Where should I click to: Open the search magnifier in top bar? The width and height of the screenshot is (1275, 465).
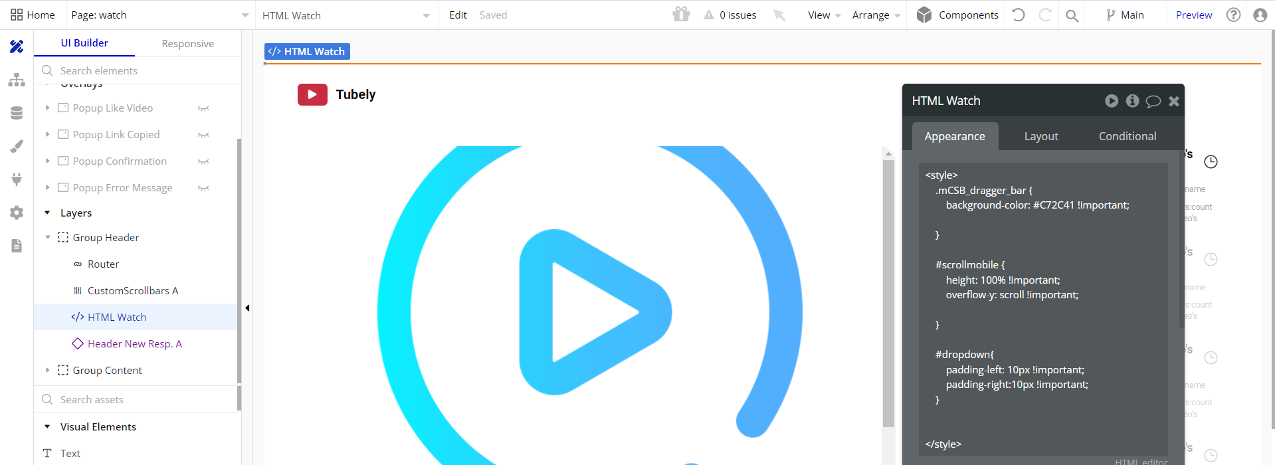[x=1072, y=15]
